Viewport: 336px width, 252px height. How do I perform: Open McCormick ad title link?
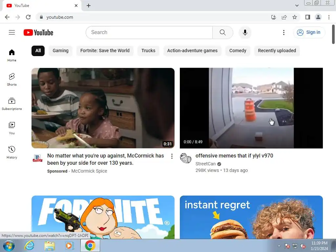point(106,159)
